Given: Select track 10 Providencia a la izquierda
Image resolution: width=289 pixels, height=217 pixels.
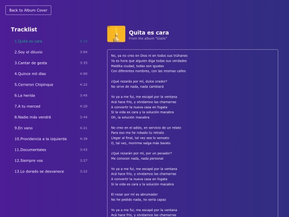Looking at the screenshot, I should (51, 139).
